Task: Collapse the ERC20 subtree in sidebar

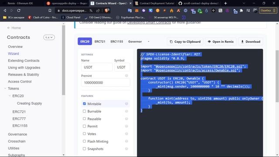Action: (x=10, y=96)
